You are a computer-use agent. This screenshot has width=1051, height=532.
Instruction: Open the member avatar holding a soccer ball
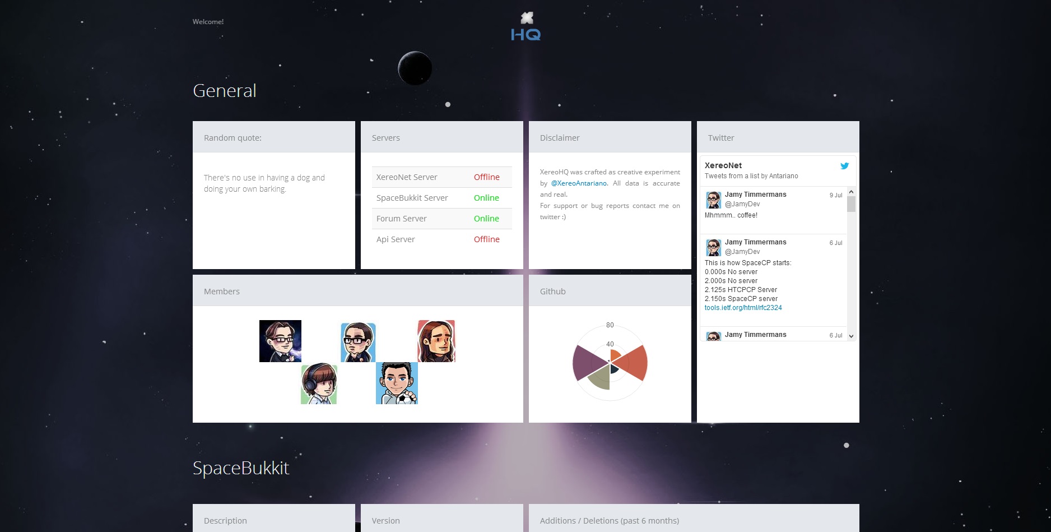397,383
